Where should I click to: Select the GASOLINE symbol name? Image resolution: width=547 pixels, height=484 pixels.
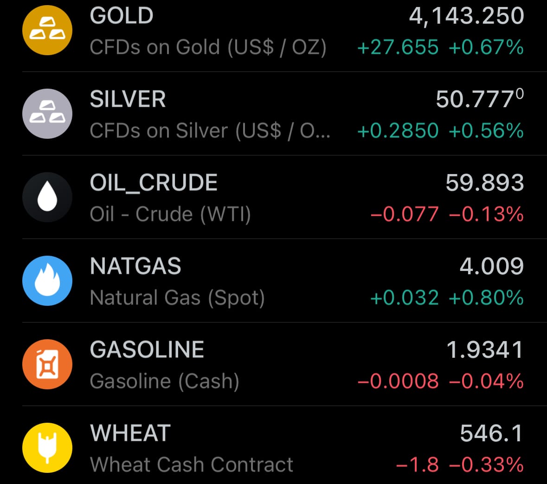coord(147,350)
